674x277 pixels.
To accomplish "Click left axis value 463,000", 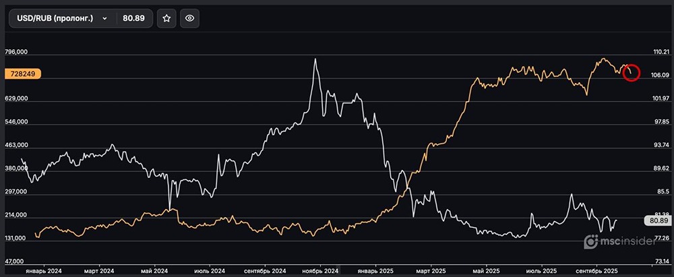I will (17, 146).
